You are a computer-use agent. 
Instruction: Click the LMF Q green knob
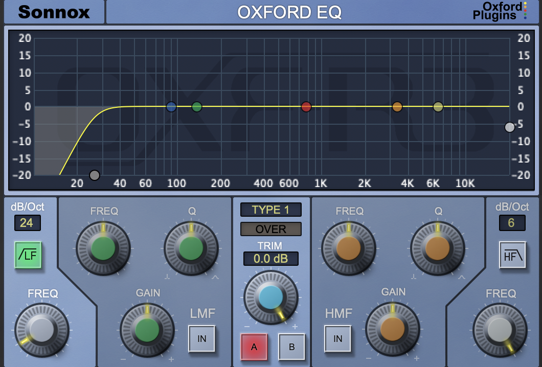tap(191, 248)
